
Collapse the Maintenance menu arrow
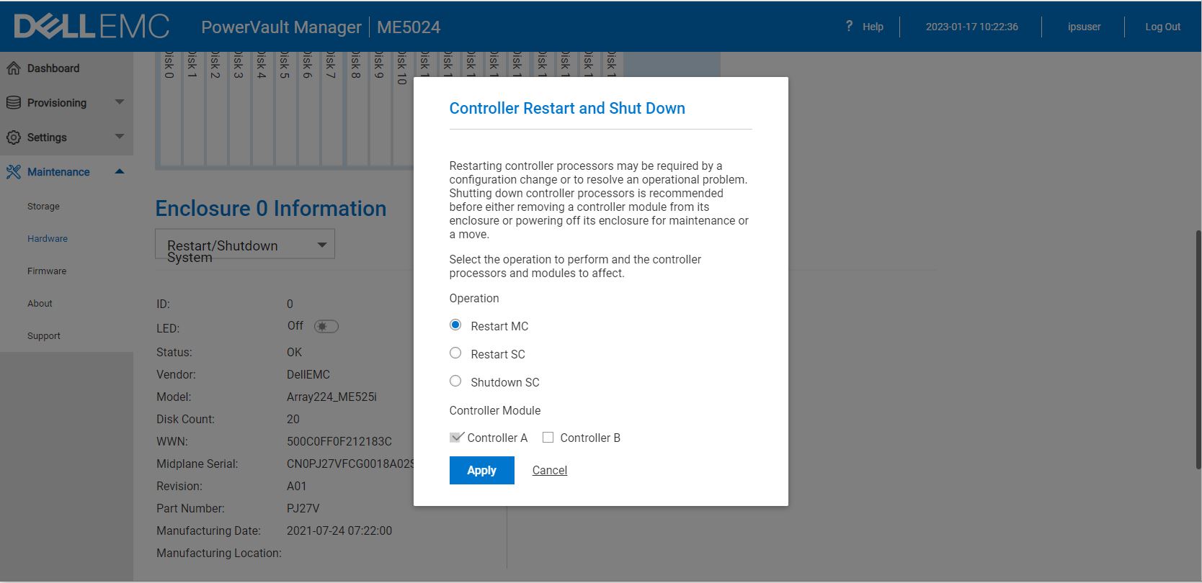pos(120,171)
